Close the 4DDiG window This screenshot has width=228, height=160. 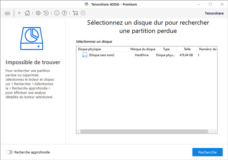tap(222, 4)
